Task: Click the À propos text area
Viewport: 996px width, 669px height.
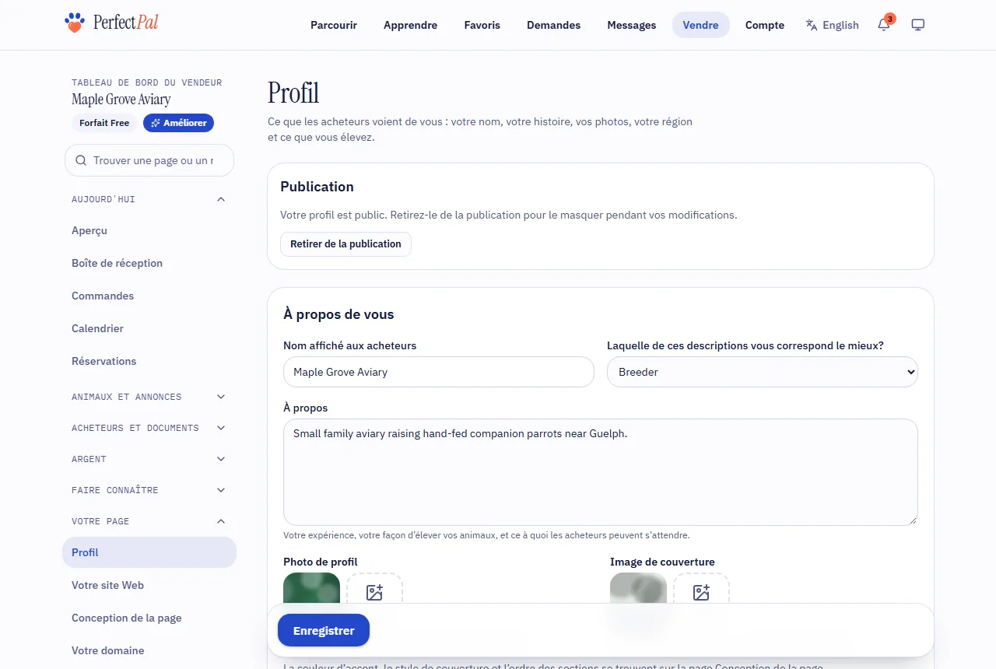Action: tap(601, 472)
